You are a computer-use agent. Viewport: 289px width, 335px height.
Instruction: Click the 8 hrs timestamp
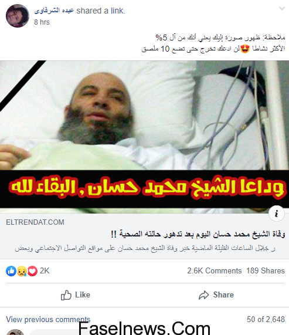(x=42, y=22)
